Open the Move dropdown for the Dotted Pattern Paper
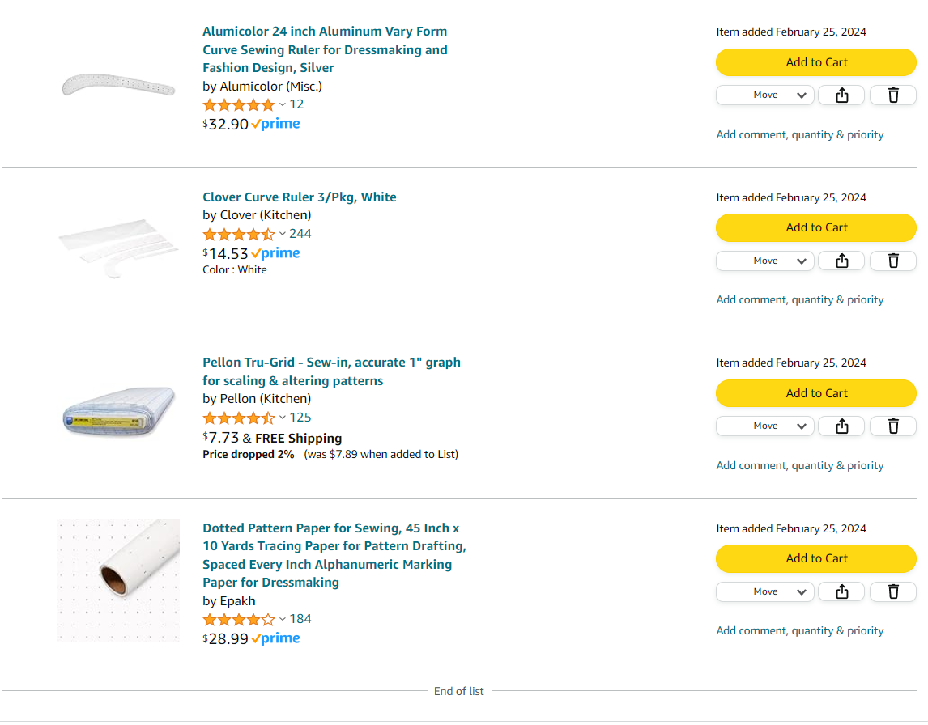Screen dimensions: 928x725 (x=764, y=591)
